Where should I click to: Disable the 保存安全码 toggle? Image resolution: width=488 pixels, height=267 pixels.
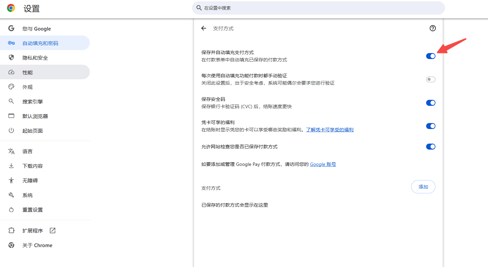(x=430, y=103)
